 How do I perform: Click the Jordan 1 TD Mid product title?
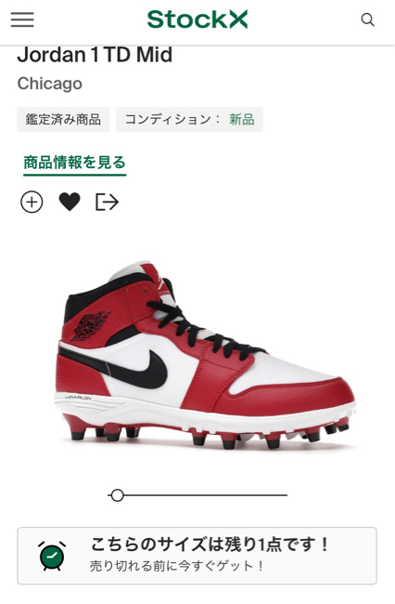[x=95, y=55]
